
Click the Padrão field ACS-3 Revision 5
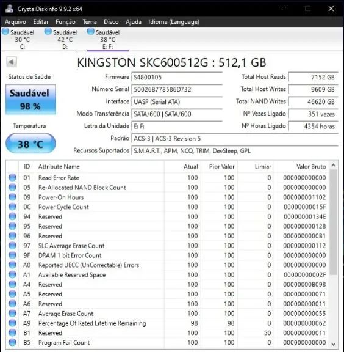tap(235, 139)
